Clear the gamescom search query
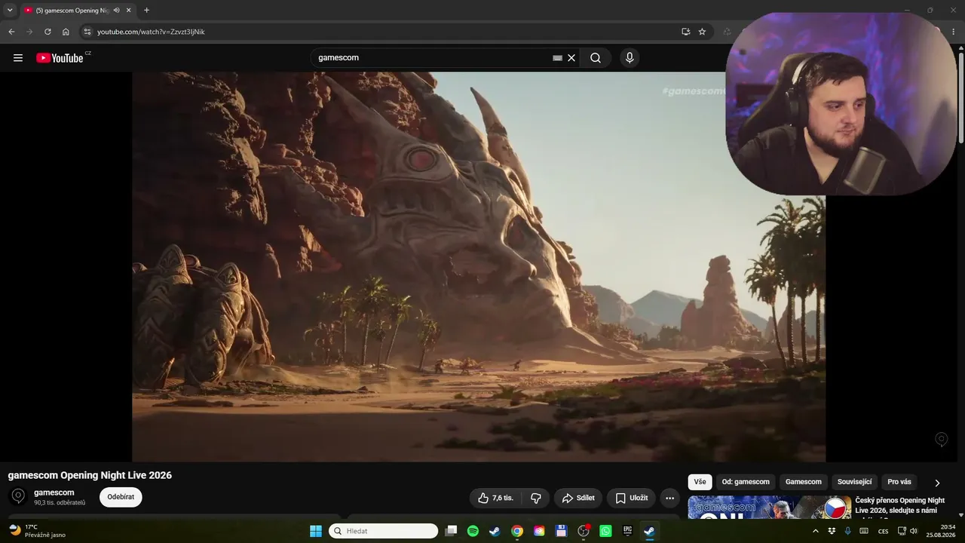 [571, 58]
